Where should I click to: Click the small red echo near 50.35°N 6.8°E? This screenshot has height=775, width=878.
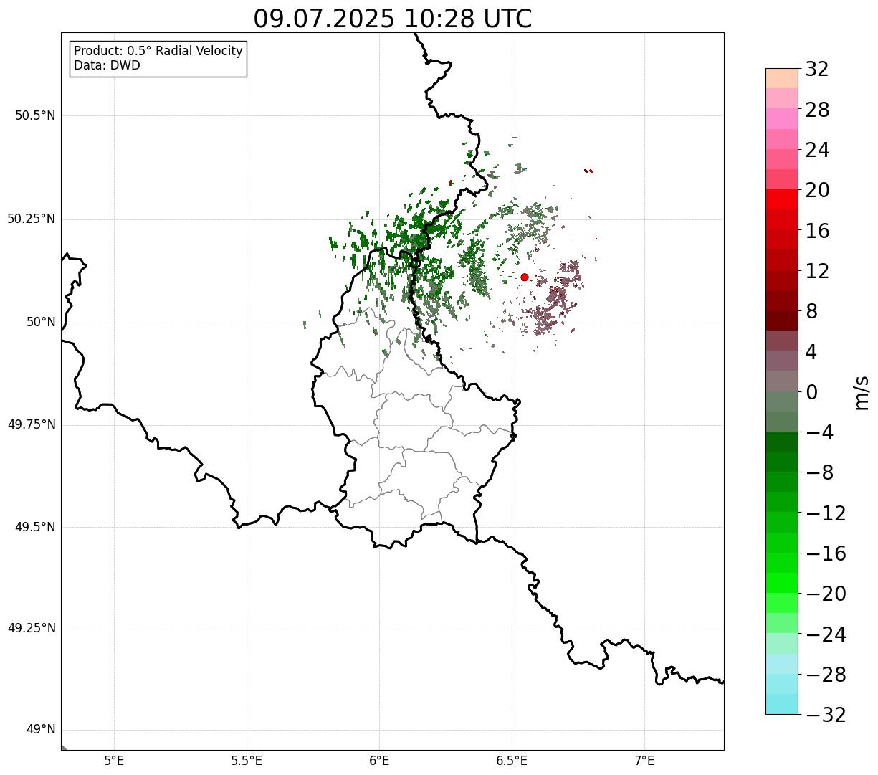[588, 171]
